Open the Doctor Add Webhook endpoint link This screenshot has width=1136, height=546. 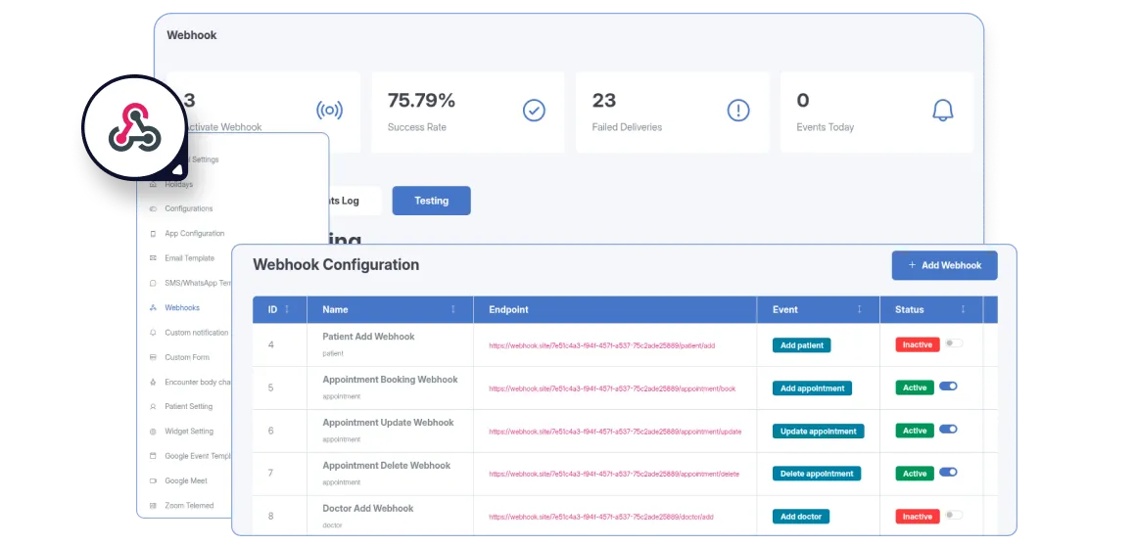(601, 517)
